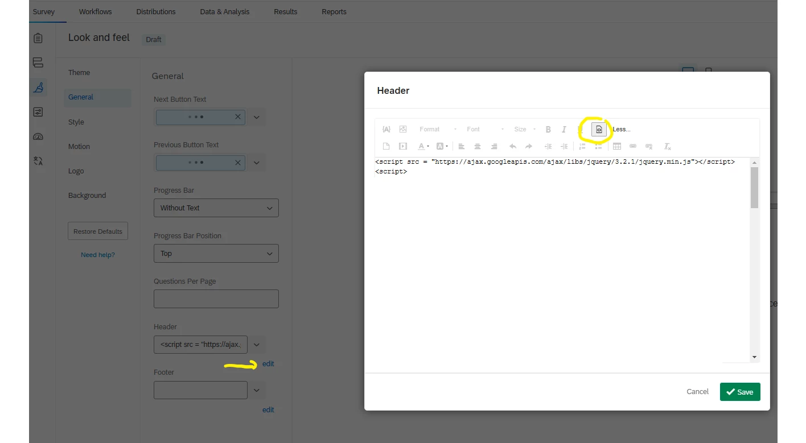Viewport: 806px width, 443px height.
Task: Insert a numbered list
Action: click(x=582, y=146)
